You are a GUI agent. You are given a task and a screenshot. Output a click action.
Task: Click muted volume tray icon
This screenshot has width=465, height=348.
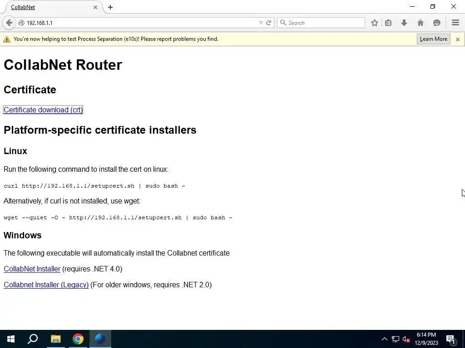406,339
